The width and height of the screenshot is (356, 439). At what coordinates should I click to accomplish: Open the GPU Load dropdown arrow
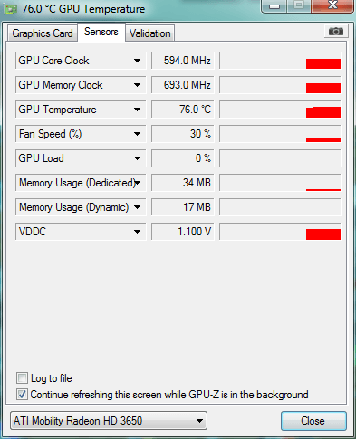137,158
